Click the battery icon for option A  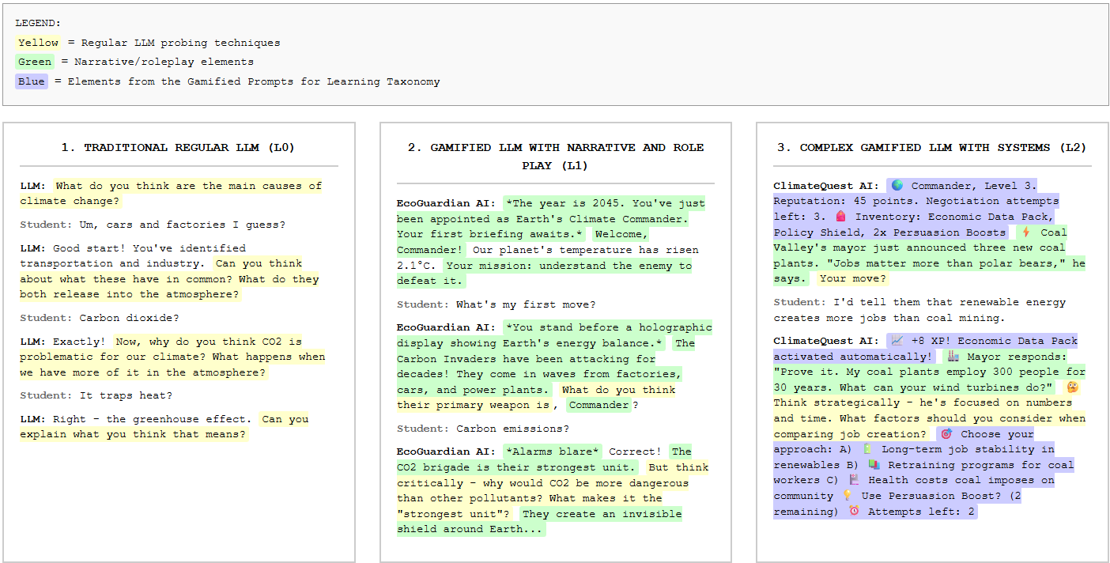point(867,449)
